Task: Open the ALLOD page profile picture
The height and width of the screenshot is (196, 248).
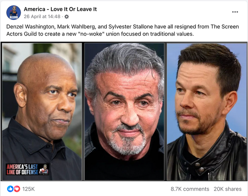Action: 14,13
